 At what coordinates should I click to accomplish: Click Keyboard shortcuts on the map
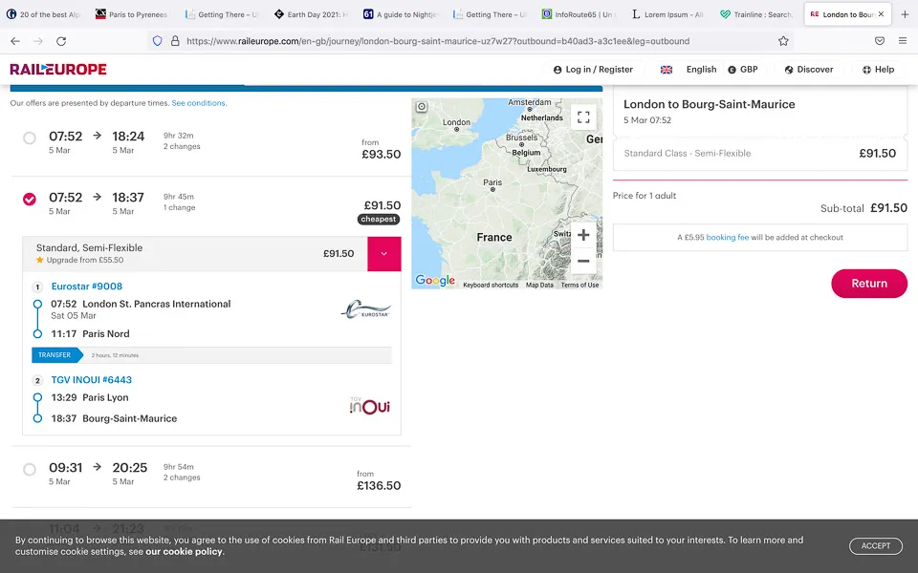pyautogui.click(x=491, y=286)
